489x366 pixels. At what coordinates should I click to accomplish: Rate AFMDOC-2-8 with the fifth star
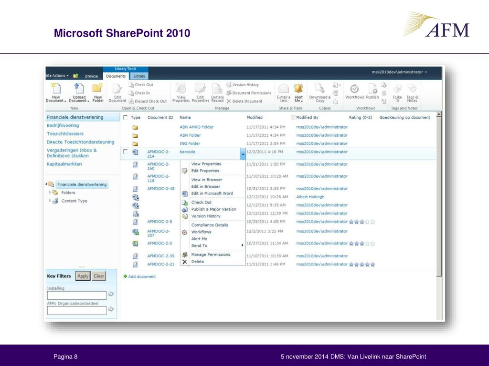tap(372, 222)
